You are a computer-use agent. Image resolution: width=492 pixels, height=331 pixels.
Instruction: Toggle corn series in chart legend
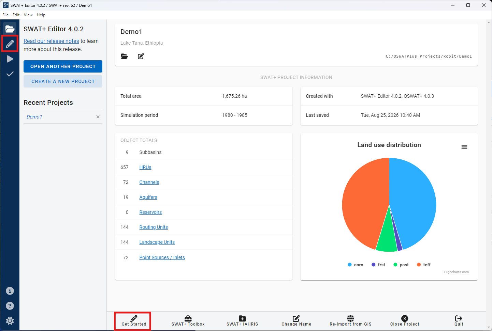click(356, 265)
